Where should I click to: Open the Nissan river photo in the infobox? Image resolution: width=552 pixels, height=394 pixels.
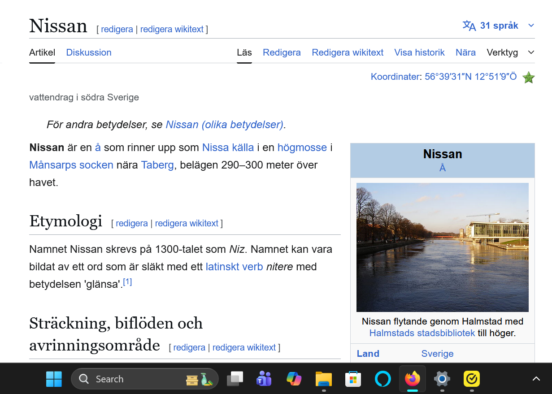point(443,247)
